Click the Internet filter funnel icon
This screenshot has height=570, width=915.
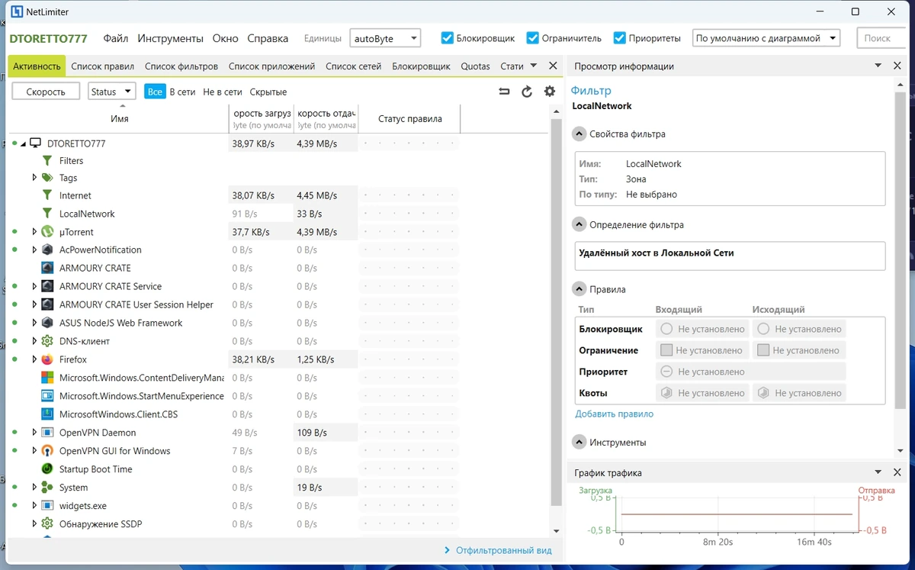(x=47, y=195)
